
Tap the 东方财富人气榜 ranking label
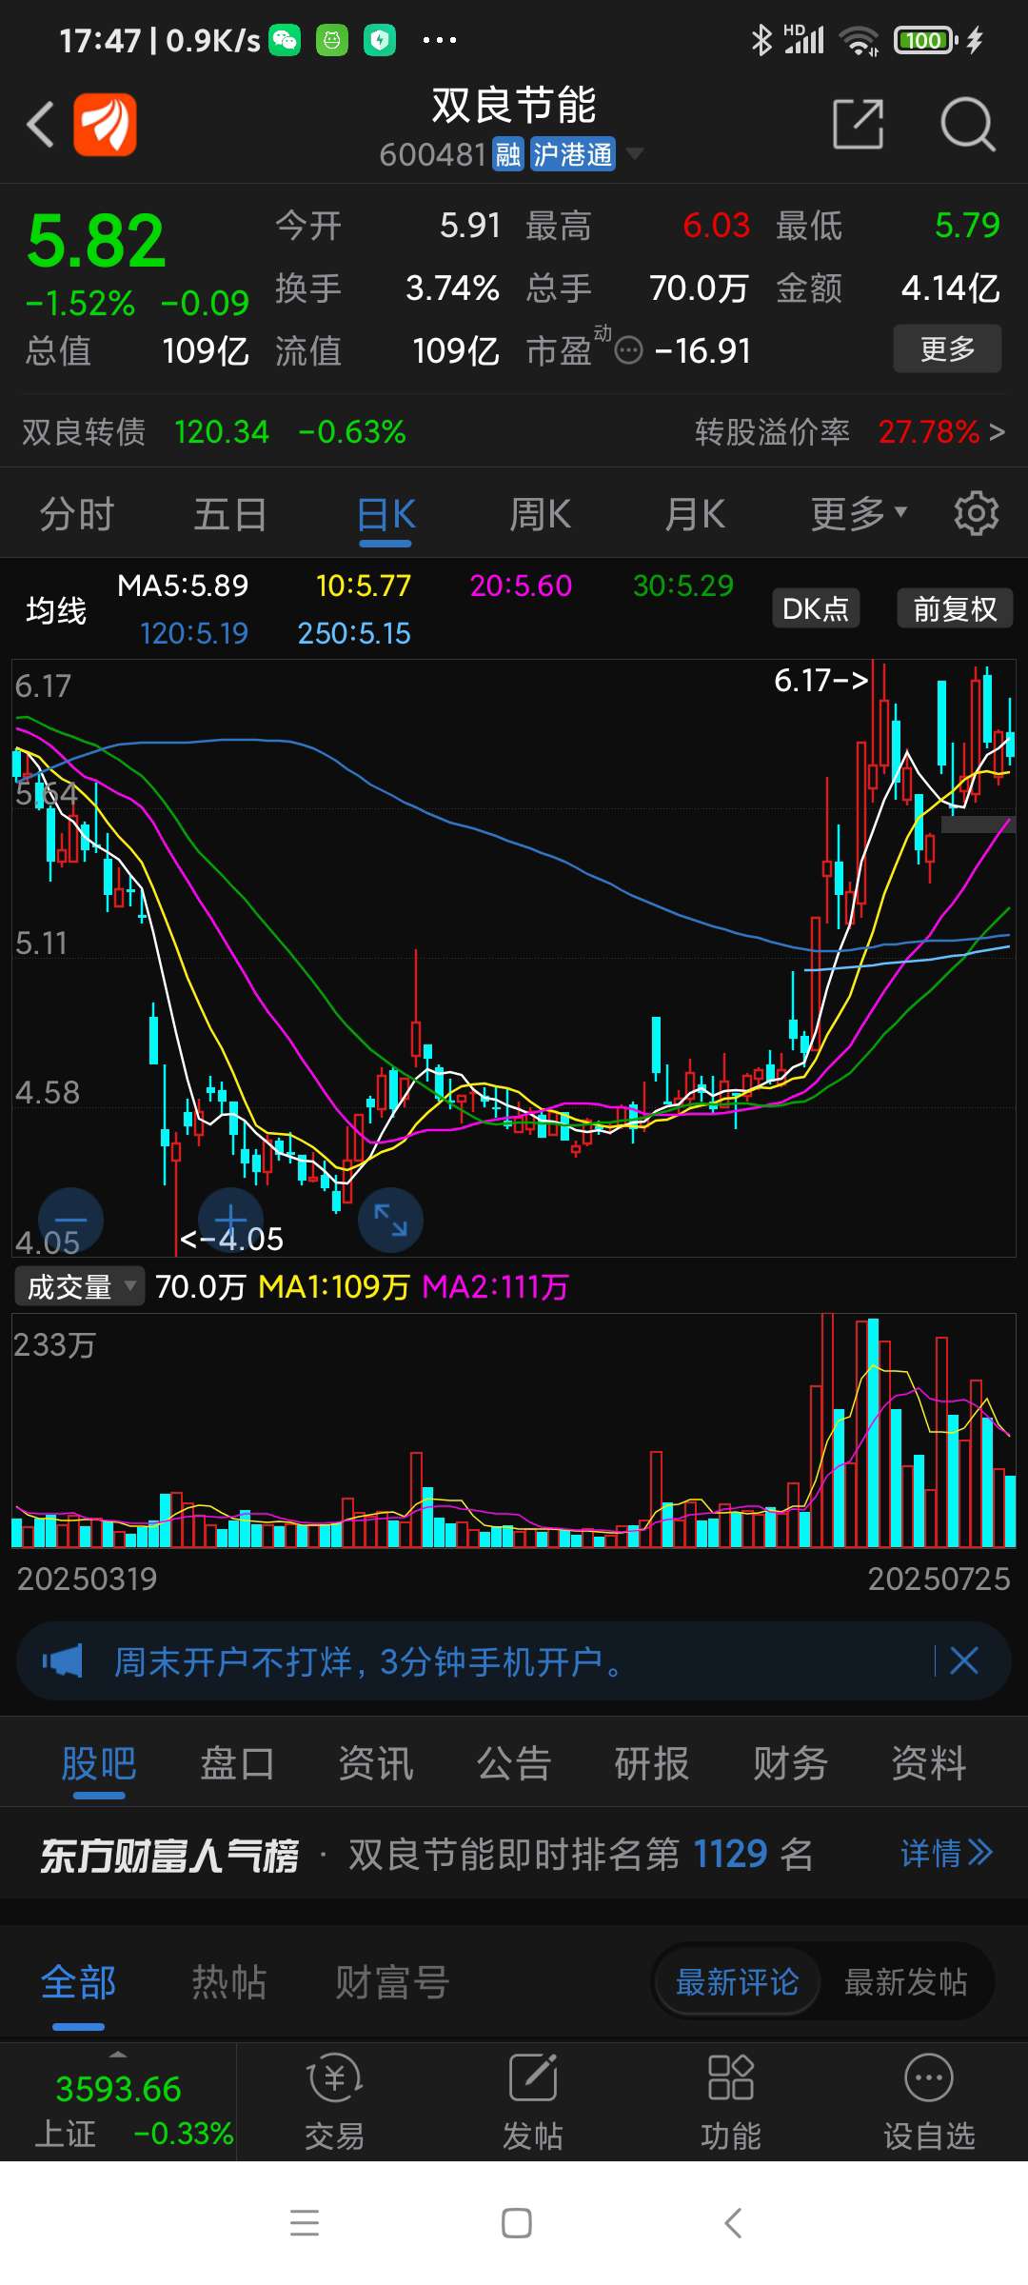[x=169, y=1855]
